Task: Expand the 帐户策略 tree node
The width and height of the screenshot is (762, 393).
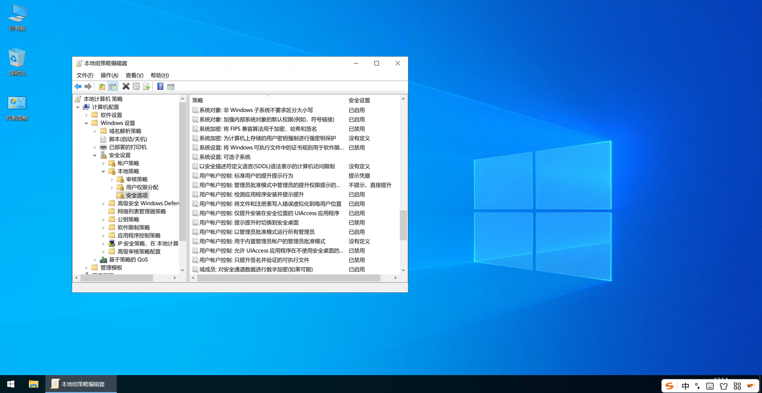Action: 103,164
